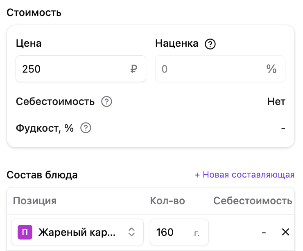This screenshot has width=303, height=251.
Task: Remove the Жареный кар... row with X
Action: point(285,232)
